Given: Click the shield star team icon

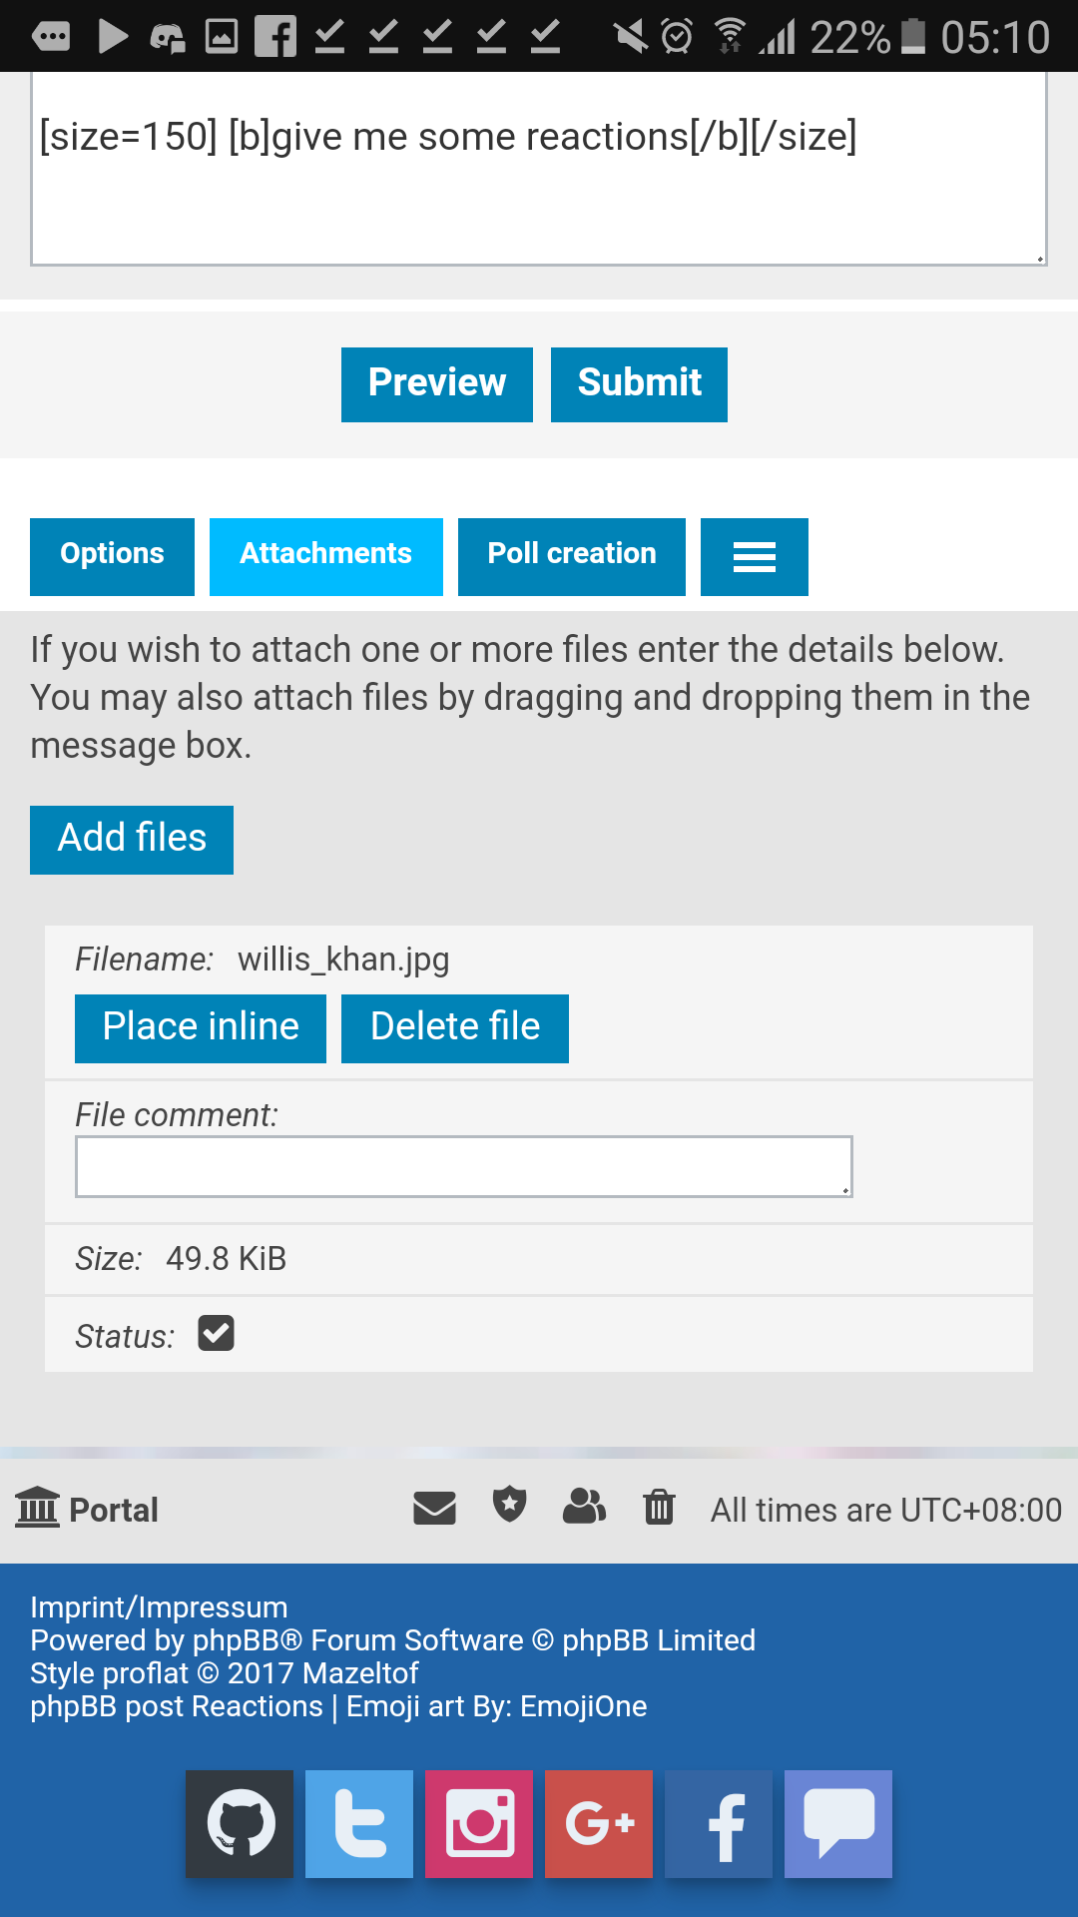Looking at the screenshot, I should (x=510, y=1505).
